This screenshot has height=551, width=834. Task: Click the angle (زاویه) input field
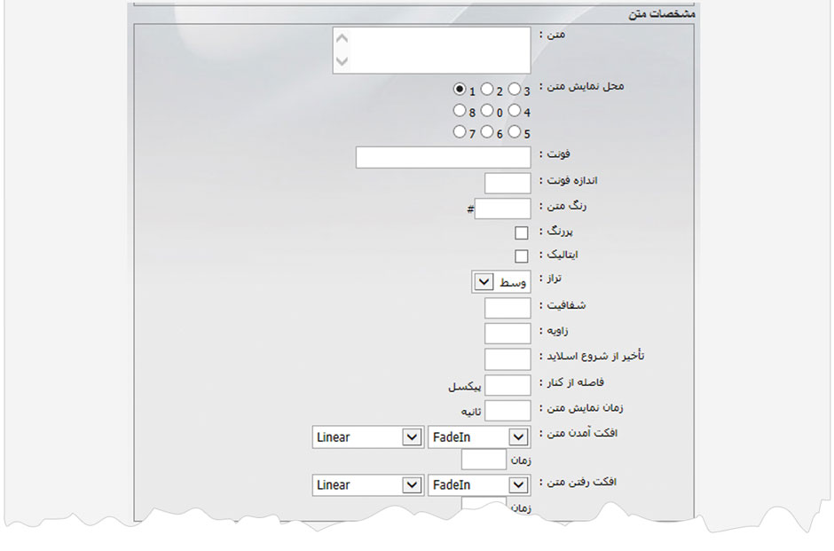tap(507, 334)
